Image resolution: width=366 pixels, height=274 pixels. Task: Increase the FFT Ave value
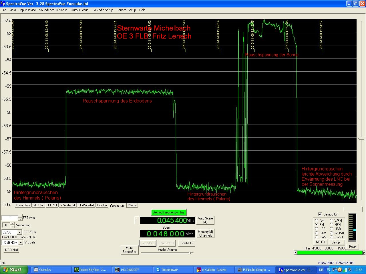pyautogui.click(x=20, y=216)
